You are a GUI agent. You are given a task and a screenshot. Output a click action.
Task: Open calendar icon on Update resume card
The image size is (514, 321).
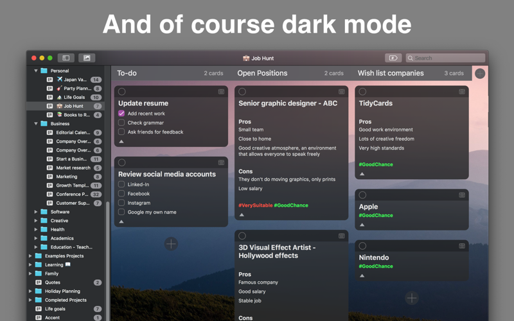[221, 92]
